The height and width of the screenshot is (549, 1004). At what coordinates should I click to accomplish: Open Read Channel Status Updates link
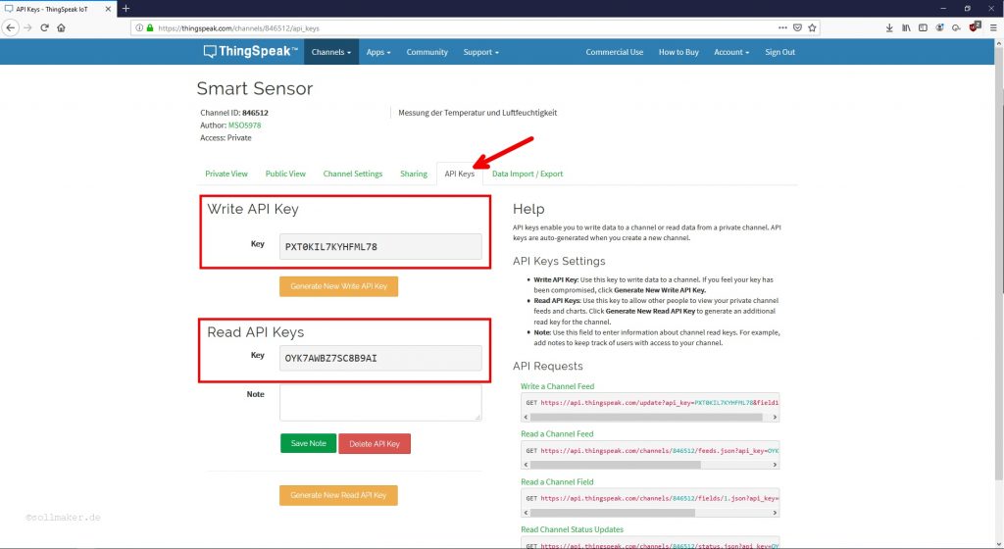pyautogui.click(x=572, y=529)
